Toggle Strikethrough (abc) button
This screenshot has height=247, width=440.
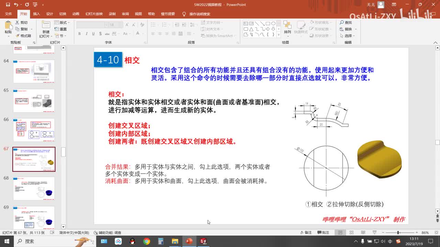pyautogui.click(x=107, y=34)
